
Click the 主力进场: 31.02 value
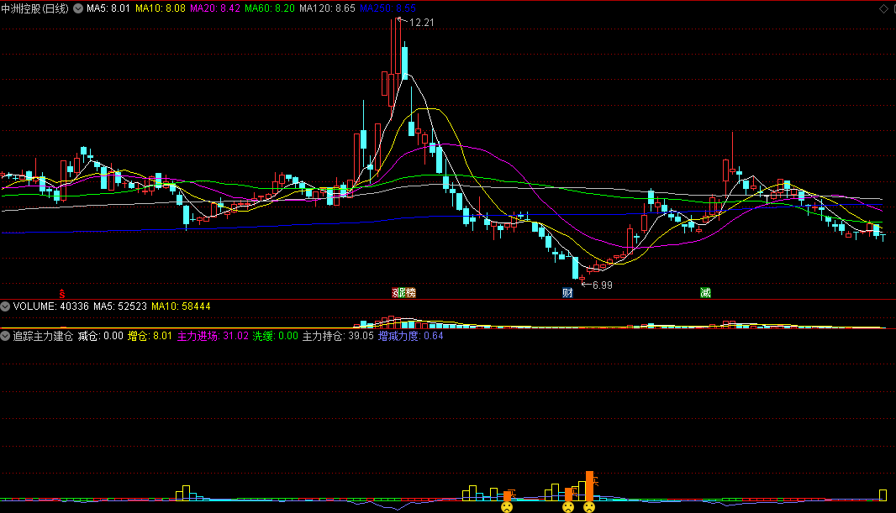point(213,336)
